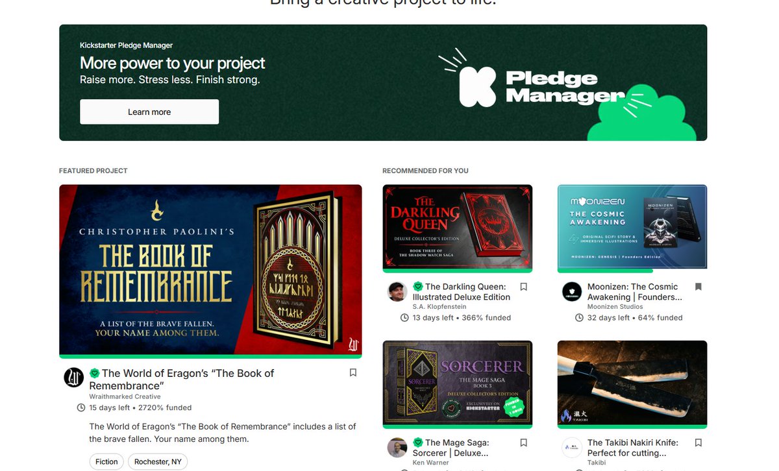Click funding progress bar under Book of Remembrance
Screen dimensions: 779x471
tap(210, 356)
